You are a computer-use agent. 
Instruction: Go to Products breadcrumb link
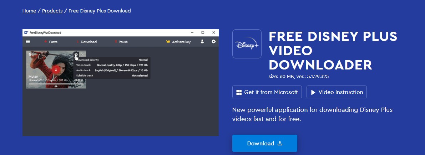coord(52,11)
